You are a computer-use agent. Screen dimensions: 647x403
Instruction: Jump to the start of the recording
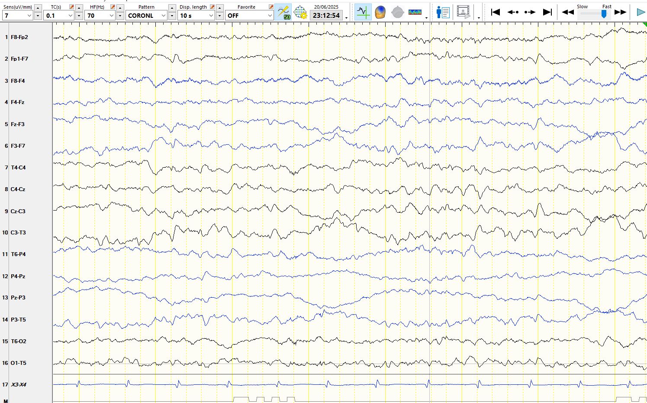[x=496, y=12]
